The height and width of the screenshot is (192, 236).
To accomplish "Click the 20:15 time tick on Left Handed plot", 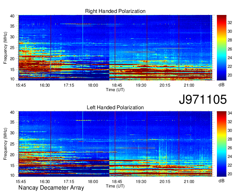I will 165,182.
